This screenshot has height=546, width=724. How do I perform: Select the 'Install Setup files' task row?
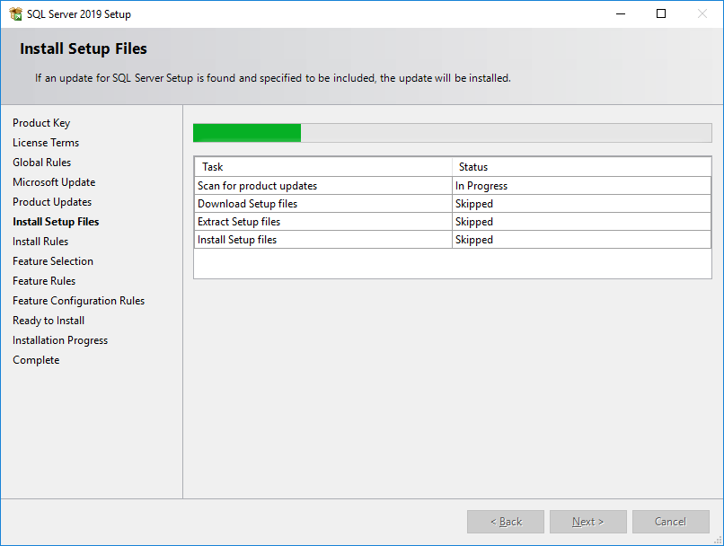click(x=453, y=240)
